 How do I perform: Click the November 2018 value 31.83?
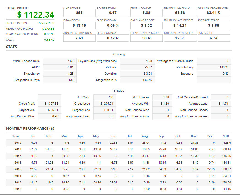[x=195, y=149]
